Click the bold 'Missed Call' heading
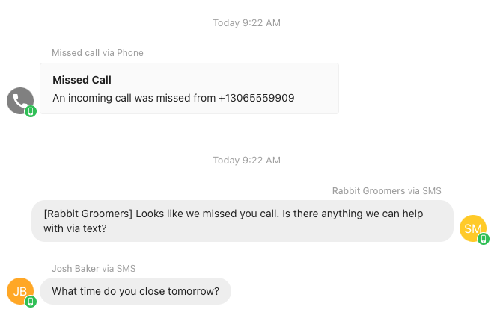The height and width of the screenshot is (324, 497). point(82,80)
